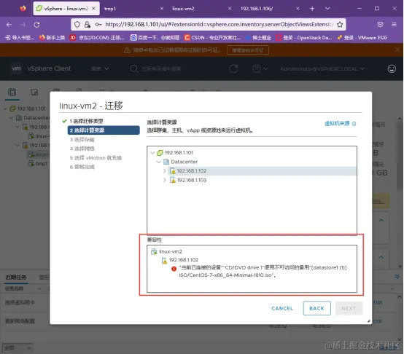Click the red error icon in compatibility
This screenshot has height=354, width=404.
click(x=174, y=269)
